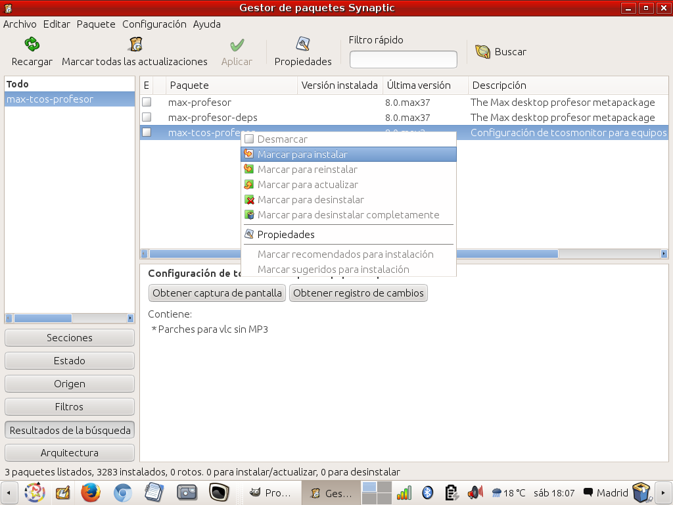673x505 pixels.
Task: Click inside the Filtro rápido field
Action: pyautogui.click(x=403, y=60)
